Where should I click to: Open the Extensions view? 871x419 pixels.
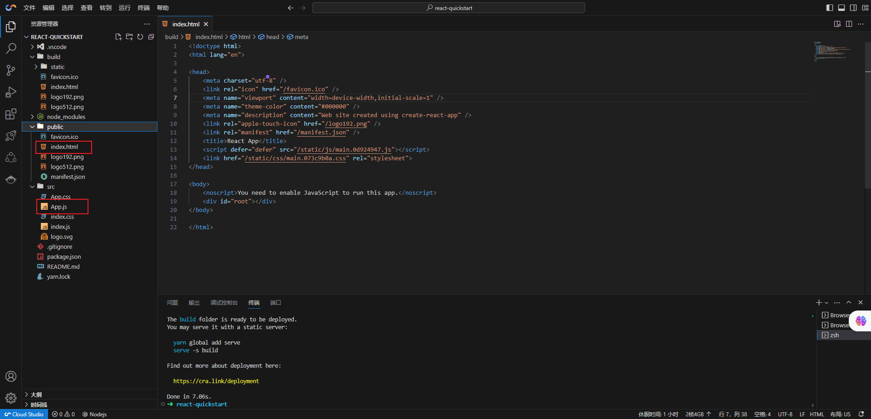(11, 114)
